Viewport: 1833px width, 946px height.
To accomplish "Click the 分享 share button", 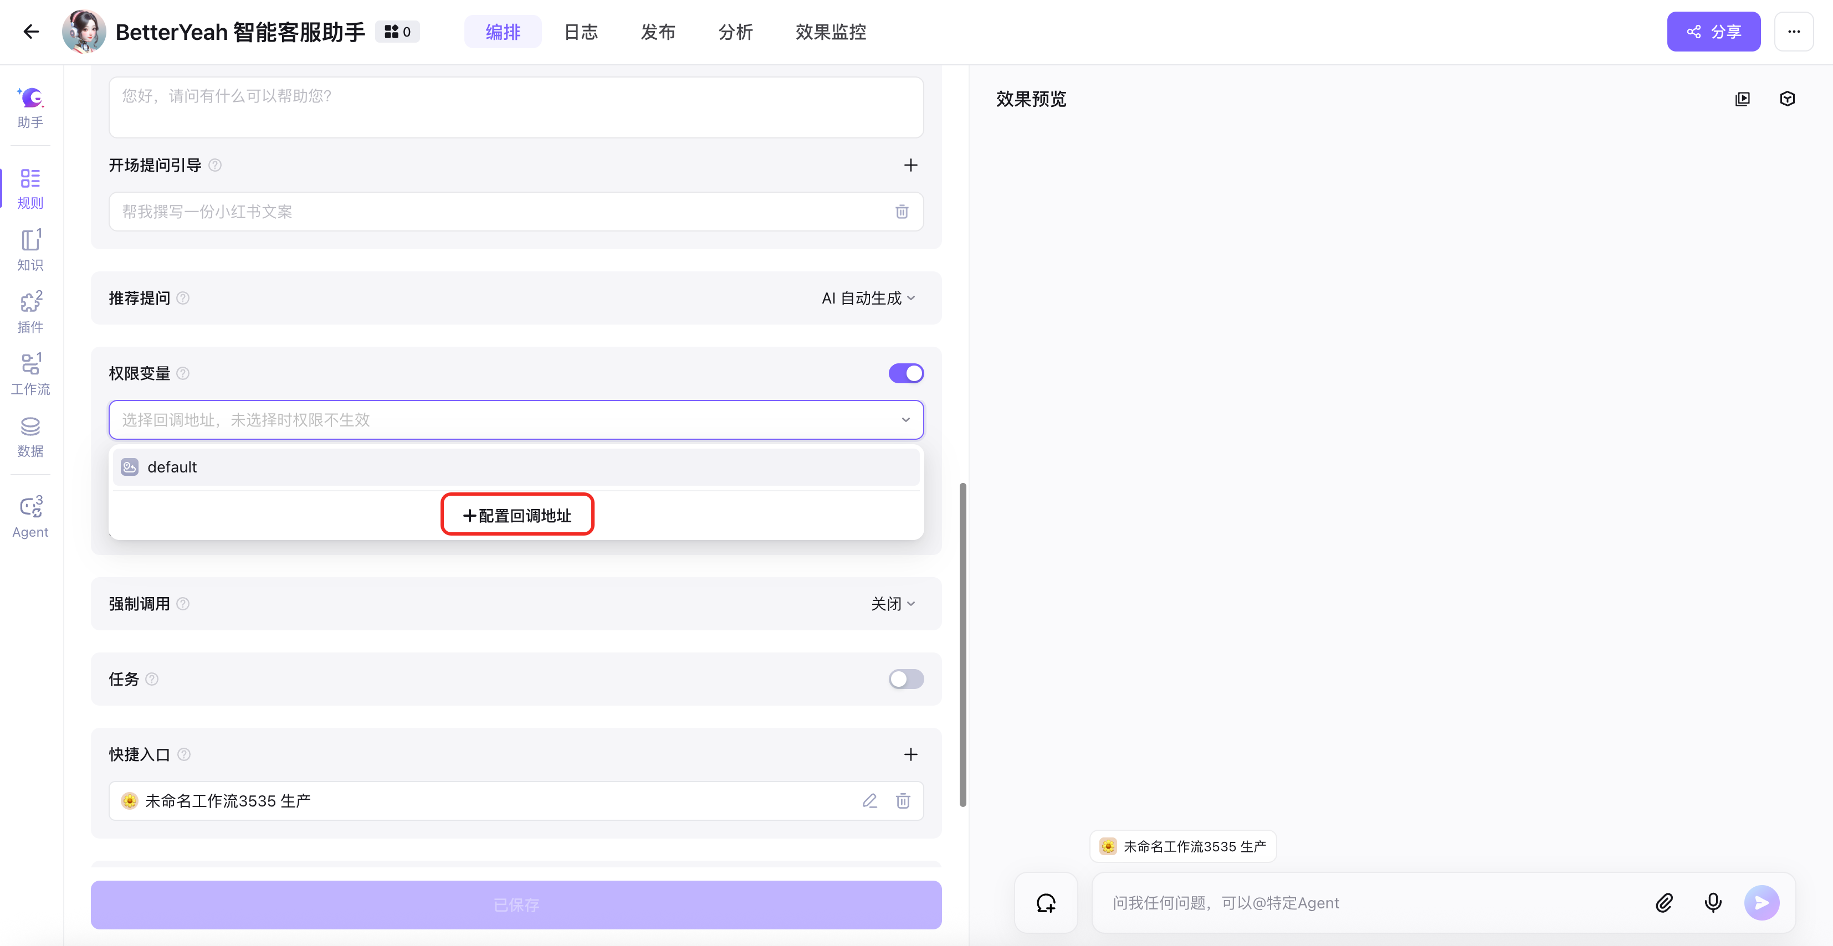I will coord(1712,32).
